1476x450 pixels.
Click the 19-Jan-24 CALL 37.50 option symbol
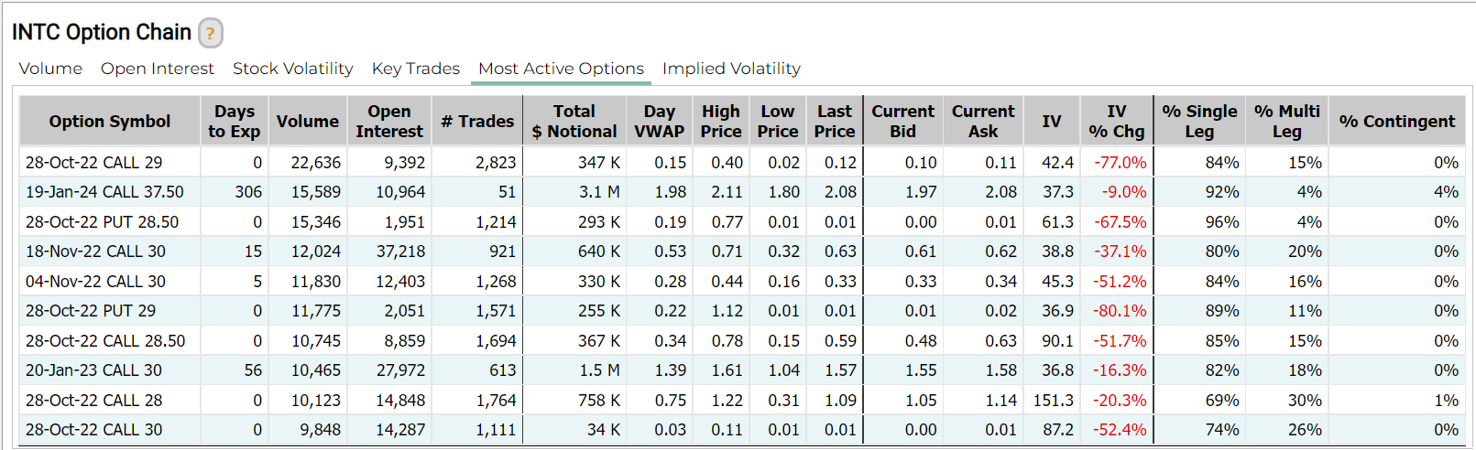click(104, 192)
